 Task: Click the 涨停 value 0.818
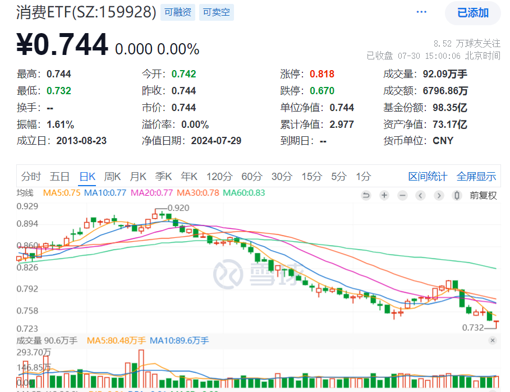click(322, 74)
